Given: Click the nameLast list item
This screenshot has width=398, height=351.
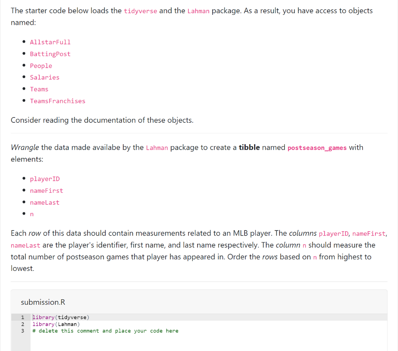Looking at the screenshot, I should tap(44, 202).
